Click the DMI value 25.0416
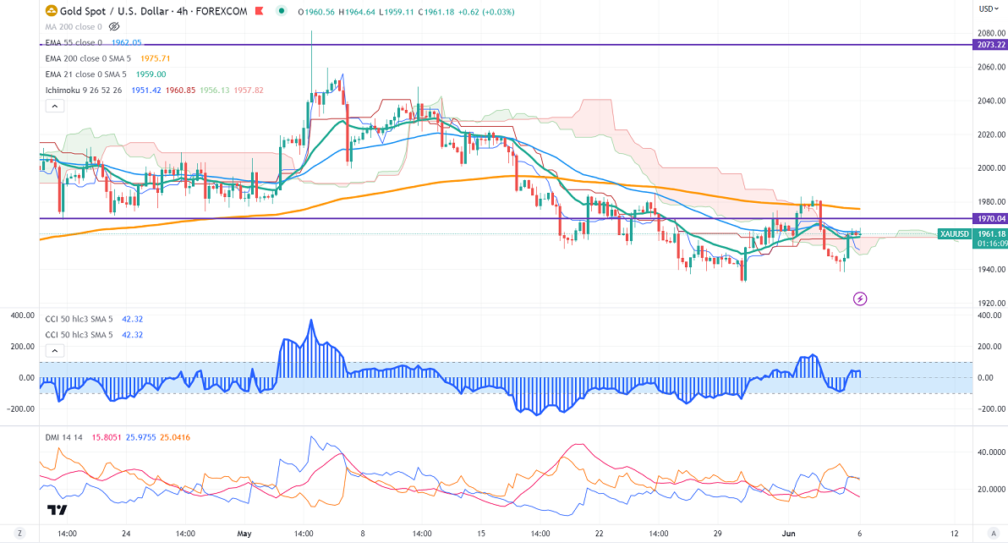Viewport: 1008px width, 548px height. coord(175,437)
